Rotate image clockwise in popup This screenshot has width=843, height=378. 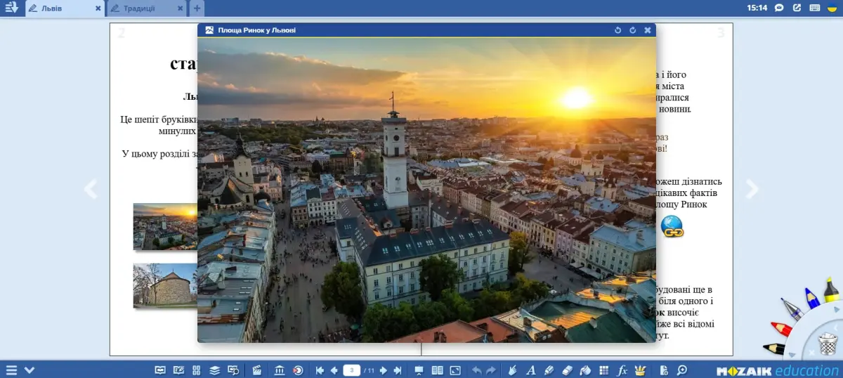pos(632,30)
